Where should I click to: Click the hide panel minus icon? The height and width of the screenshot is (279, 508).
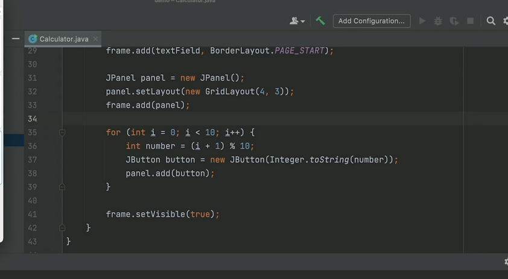coord(15,39)
